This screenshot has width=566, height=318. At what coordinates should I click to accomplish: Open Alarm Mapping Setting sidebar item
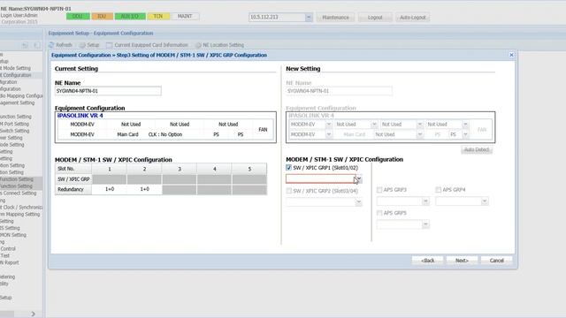tap(19, 214)
